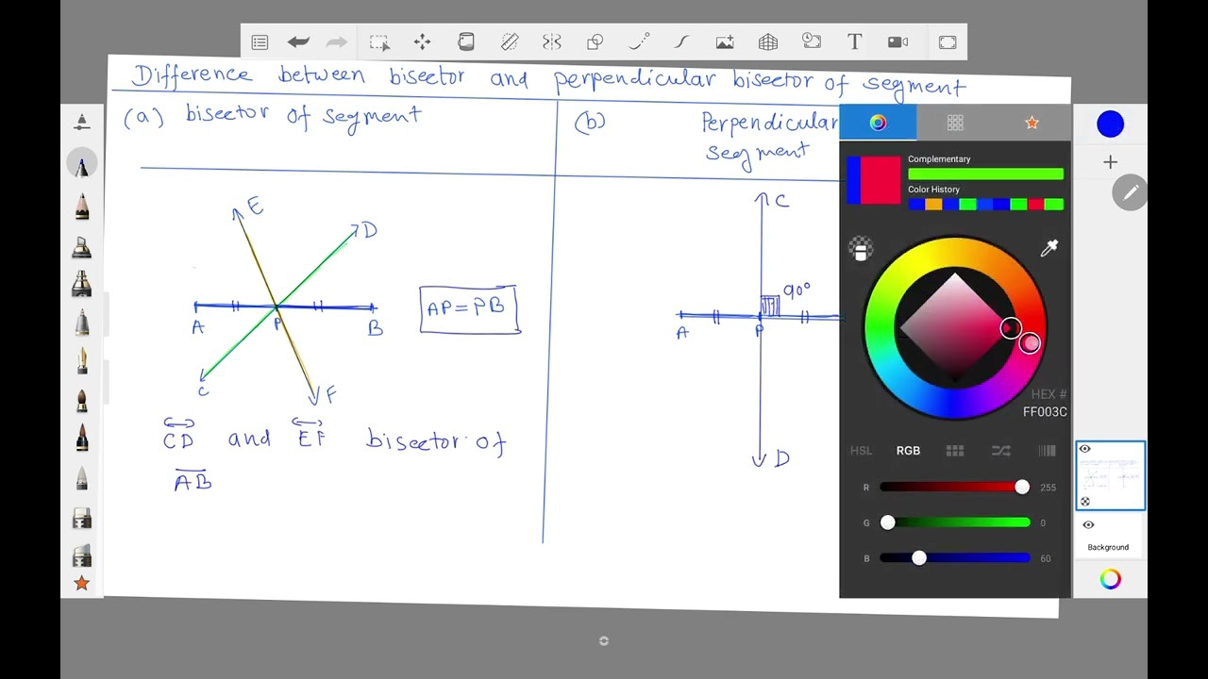Pick red swatch in Color History
This screenshot has height=679, width=1208.
(1037, 205)
